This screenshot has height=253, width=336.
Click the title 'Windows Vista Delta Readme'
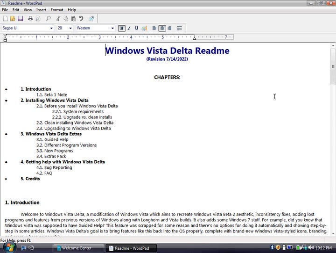pos(168,51)
